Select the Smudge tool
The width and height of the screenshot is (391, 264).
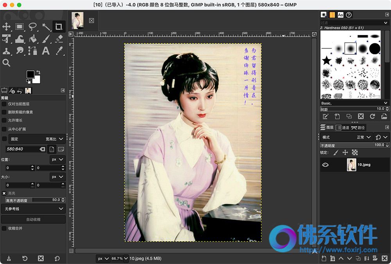coord(20,51)
